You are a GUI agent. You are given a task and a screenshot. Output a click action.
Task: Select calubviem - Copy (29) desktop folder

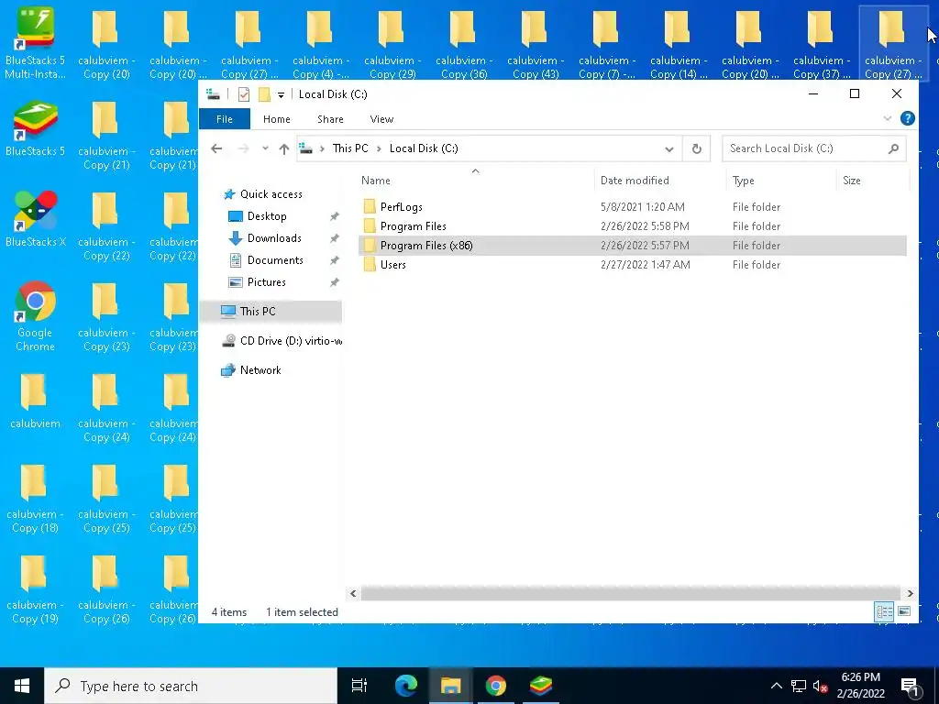coord(392,42)
